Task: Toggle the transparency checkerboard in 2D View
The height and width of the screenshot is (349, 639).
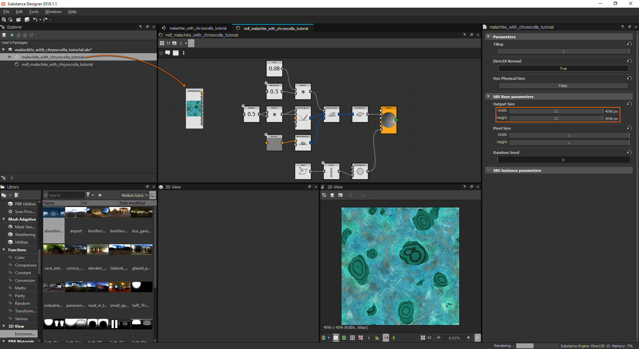Action: click(336, 338)
